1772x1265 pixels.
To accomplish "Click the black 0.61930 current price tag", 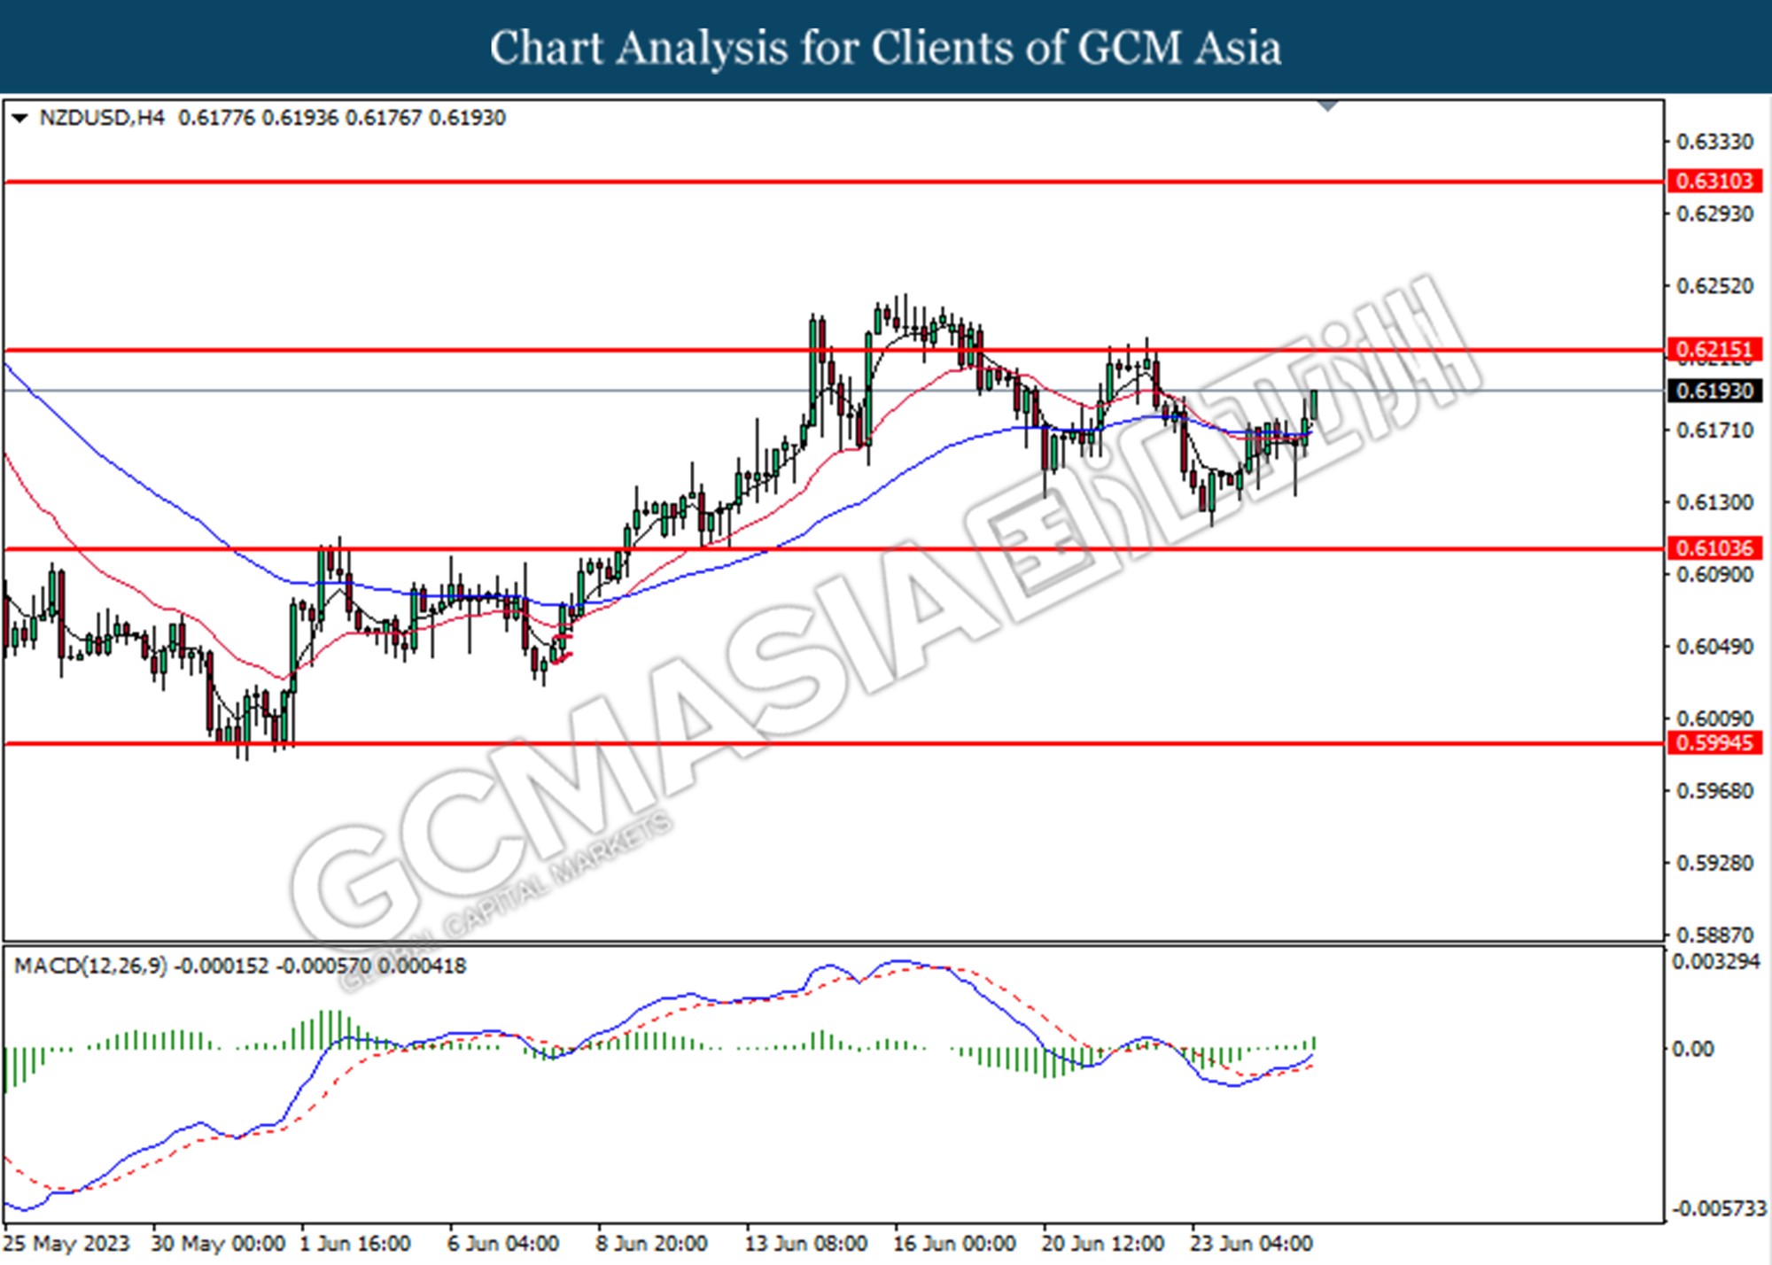I will [1714, 391].
